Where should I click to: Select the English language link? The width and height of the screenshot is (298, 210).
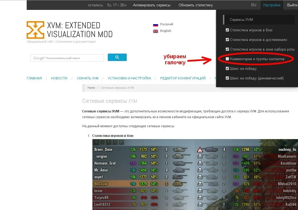tap(166, 31)
